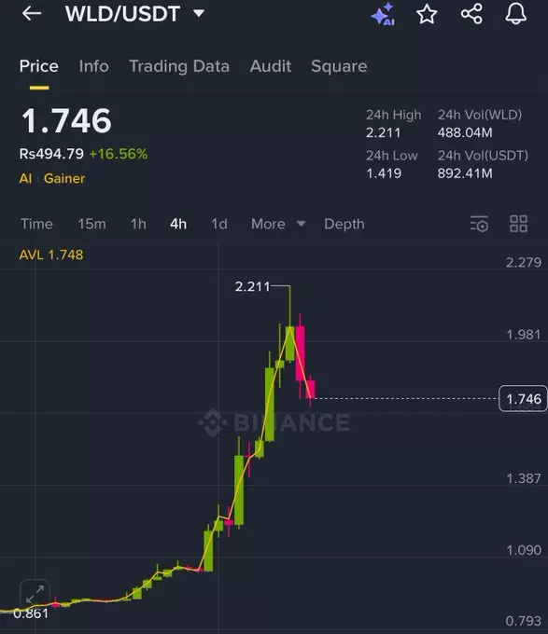Select the 1d chart interval
This screenshot has height=634, width=548.
219,224
